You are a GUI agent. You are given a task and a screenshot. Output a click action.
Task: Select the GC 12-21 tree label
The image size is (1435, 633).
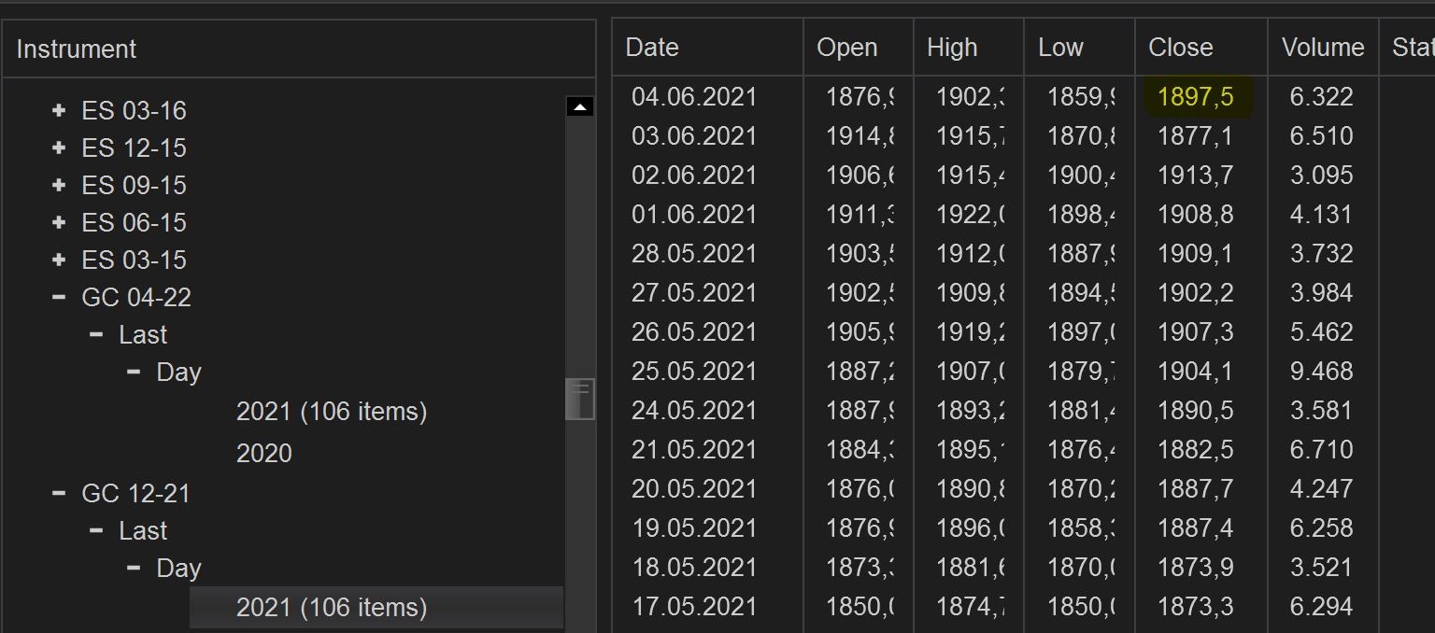pyautogui.click(x=135, y=493)
